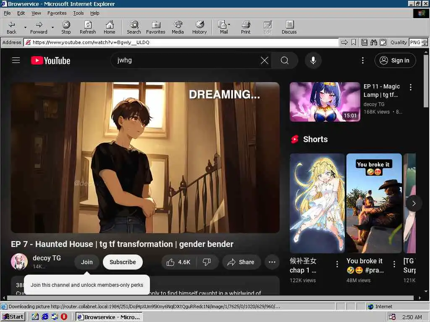Image resolution: width=430 pixels, height=322 pixels.
Task: Click the Go arrow beside address bar
Action: click(x=344, y=42)
